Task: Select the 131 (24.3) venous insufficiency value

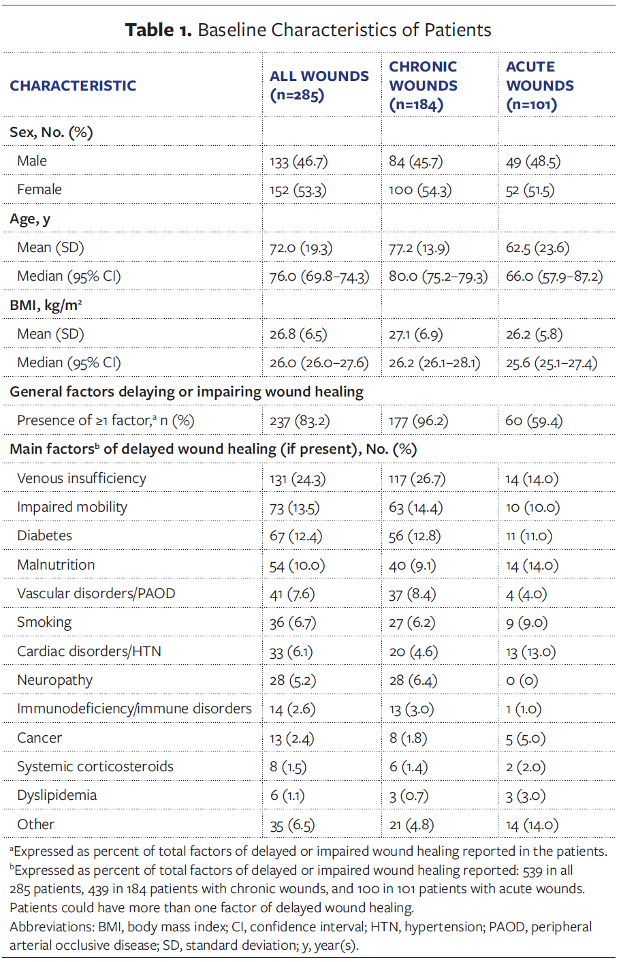Action: click(298, 479)
